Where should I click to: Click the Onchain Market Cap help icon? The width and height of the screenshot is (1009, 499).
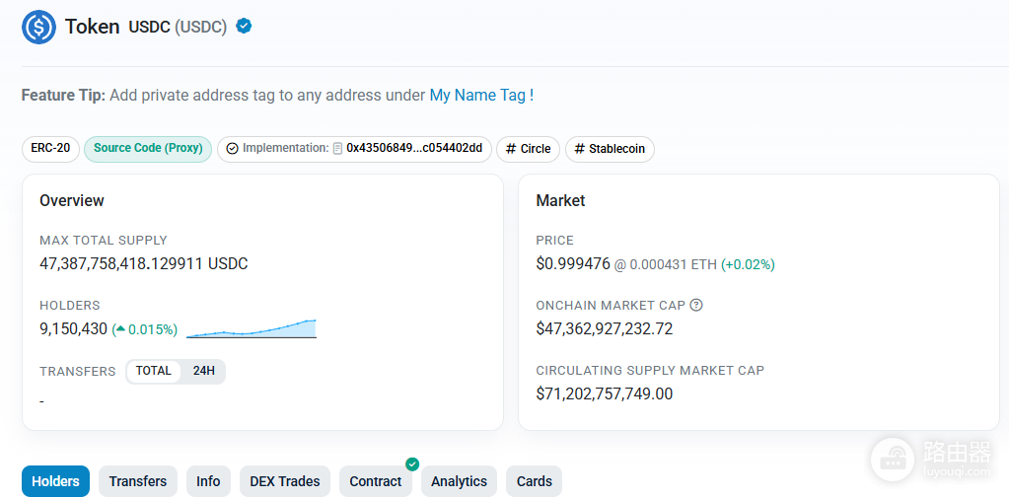[695, 305]
